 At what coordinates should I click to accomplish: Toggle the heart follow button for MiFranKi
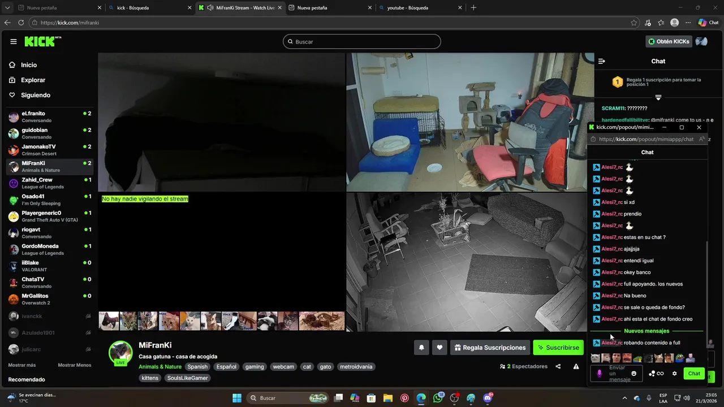439,348
